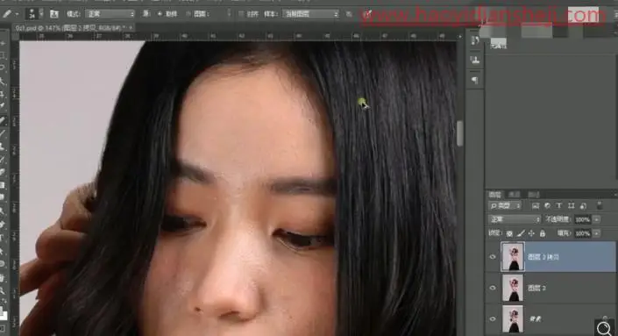
Task: Select the Eraser tool
Action: [x=4, y=172]
